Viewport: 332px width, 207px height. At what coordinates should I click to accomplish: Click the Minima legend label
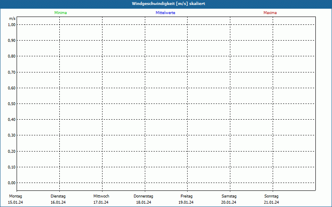(61, 13)
